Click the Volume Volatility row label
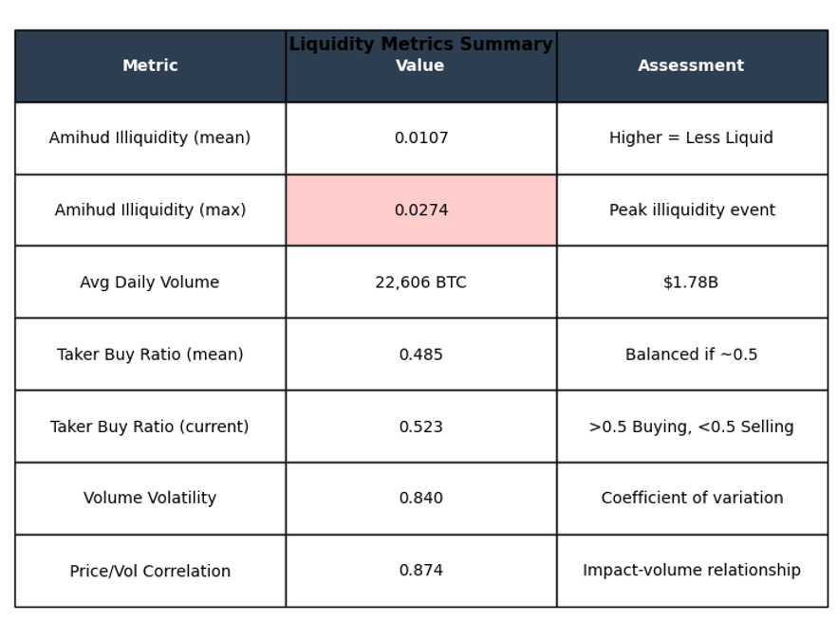The image size is (837, 619). [x=150, y=499]
